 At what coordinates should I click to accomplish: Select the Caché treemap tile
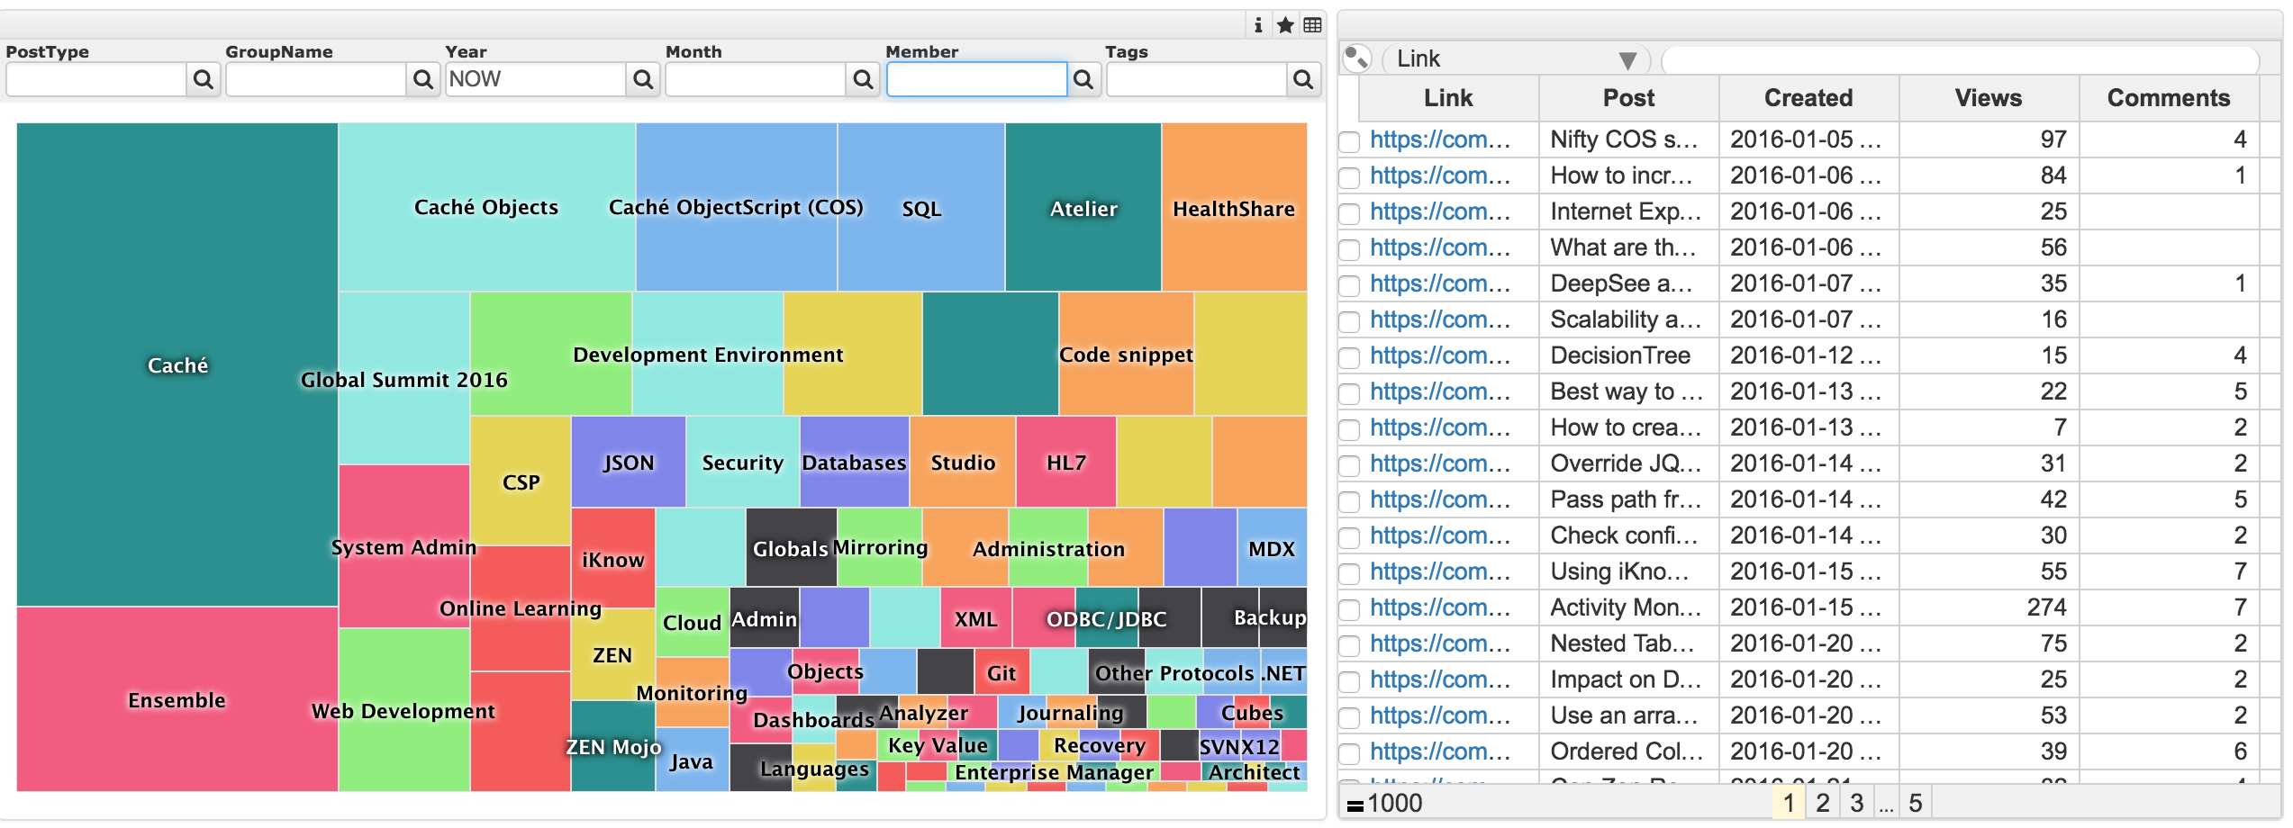[177, 364]
